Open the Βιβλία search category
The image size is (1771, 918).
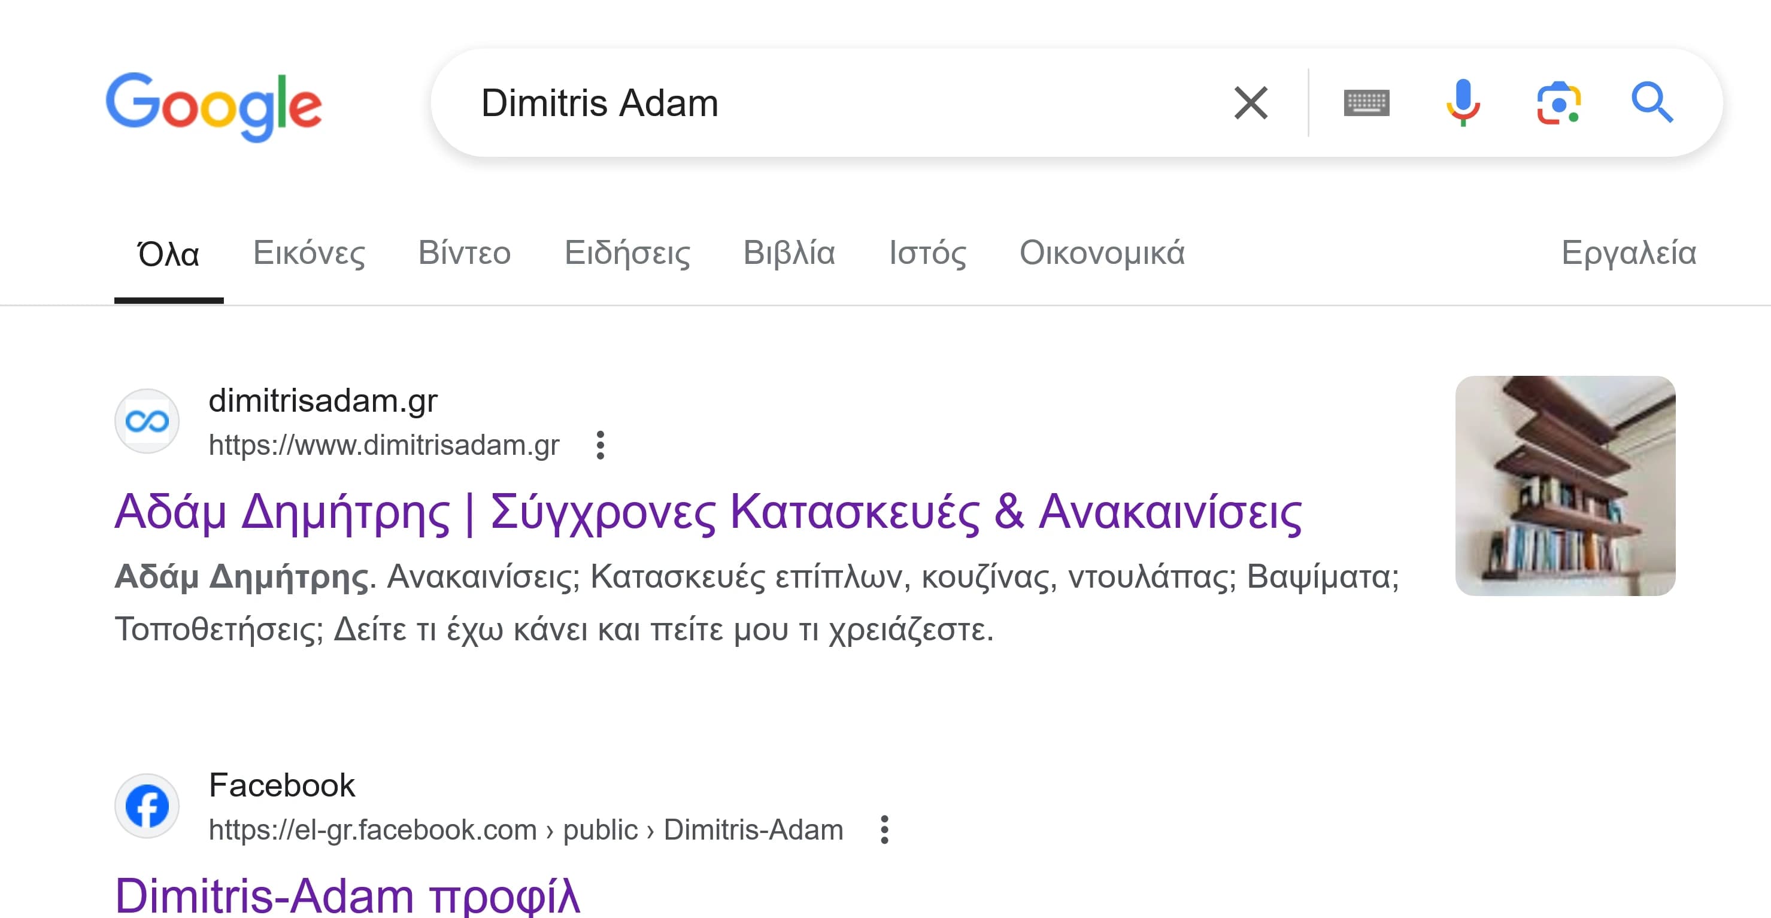pos(791,253)
